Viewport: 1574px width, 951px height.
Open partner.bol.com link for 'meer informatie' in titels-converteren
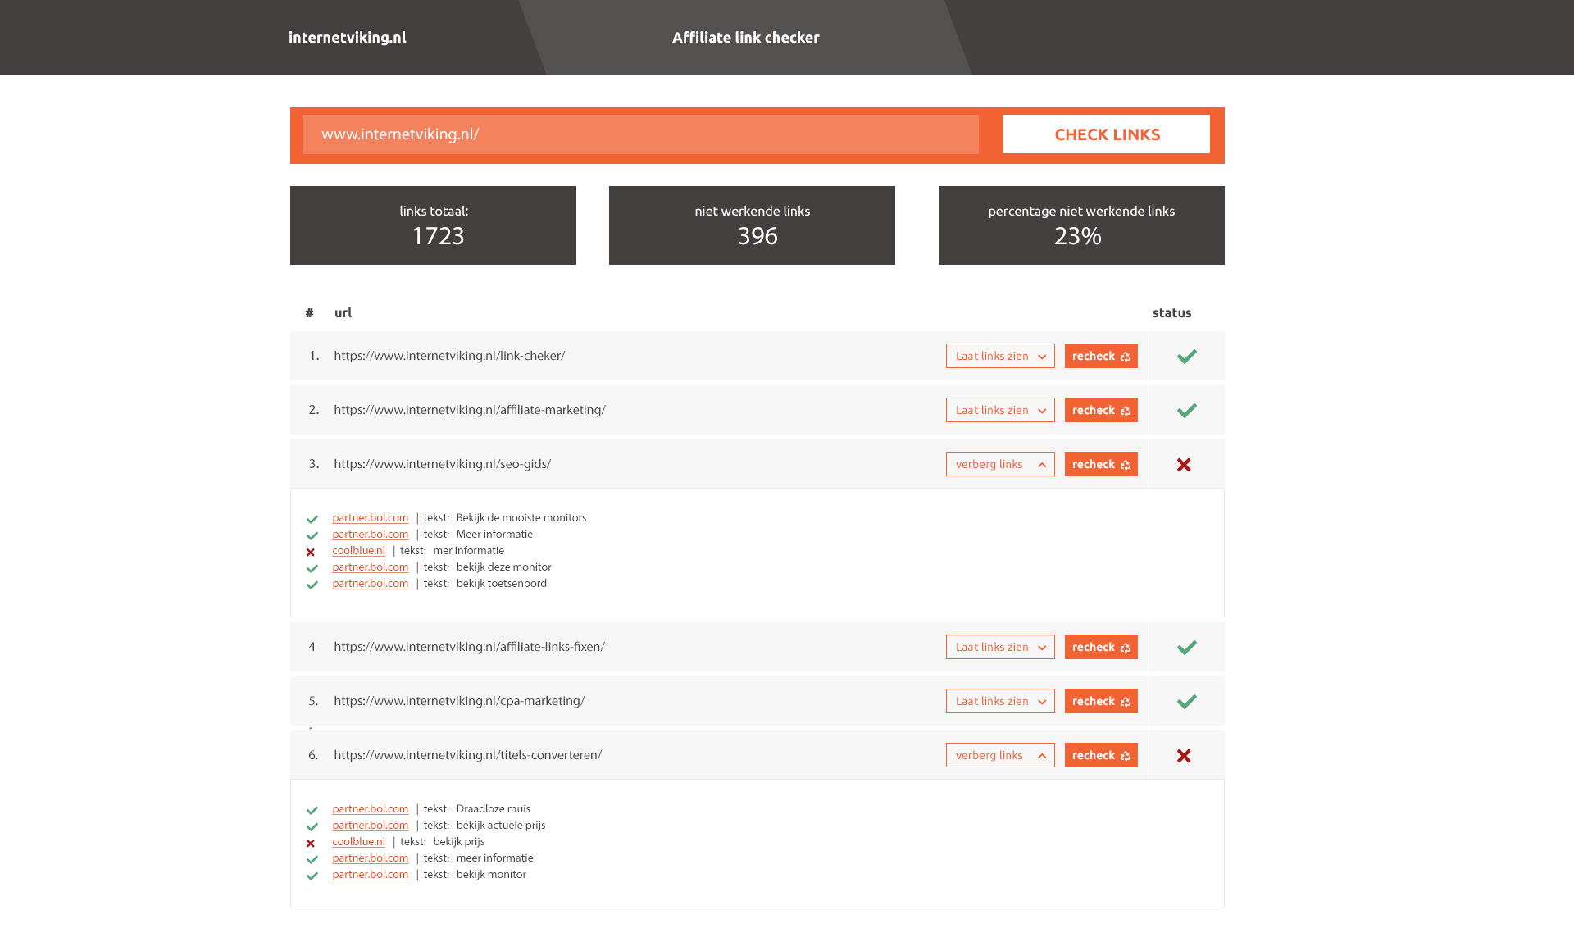tap(370, 858)
